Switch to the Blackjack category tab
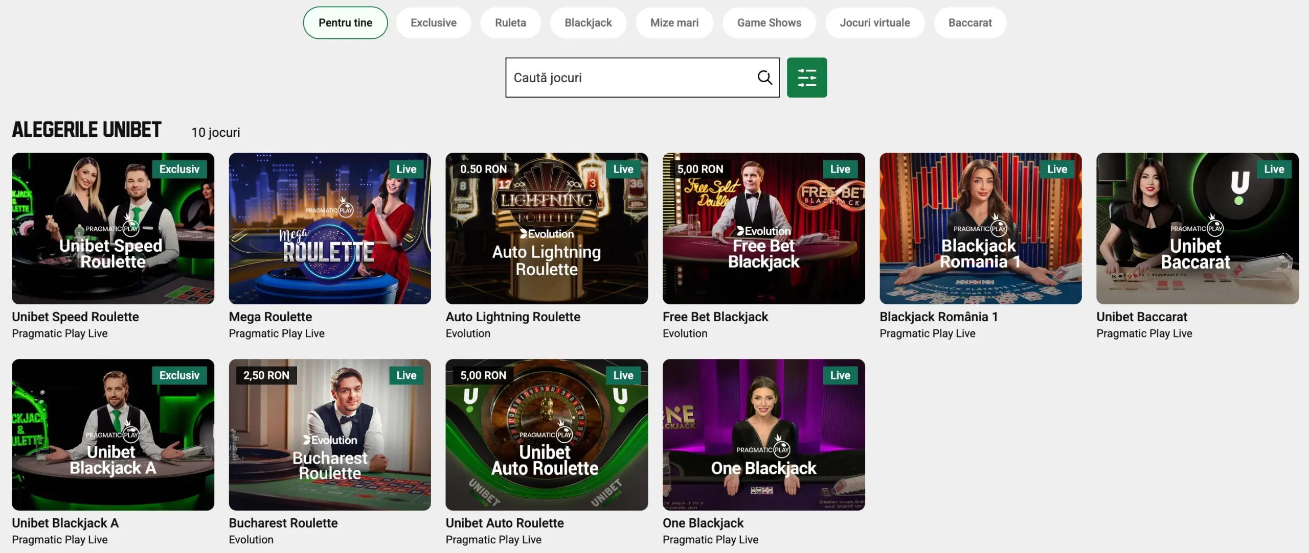1309x553 pixels. (588, 23)
